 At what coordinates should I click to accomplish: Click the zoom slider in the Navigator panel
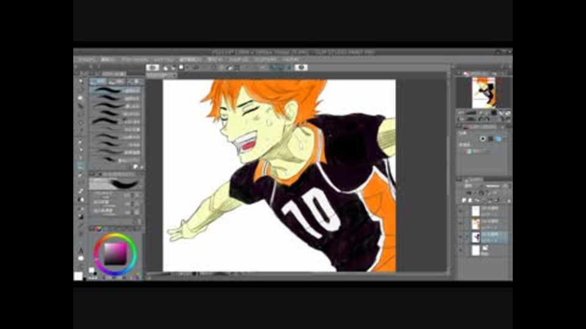tap(470, 113)
